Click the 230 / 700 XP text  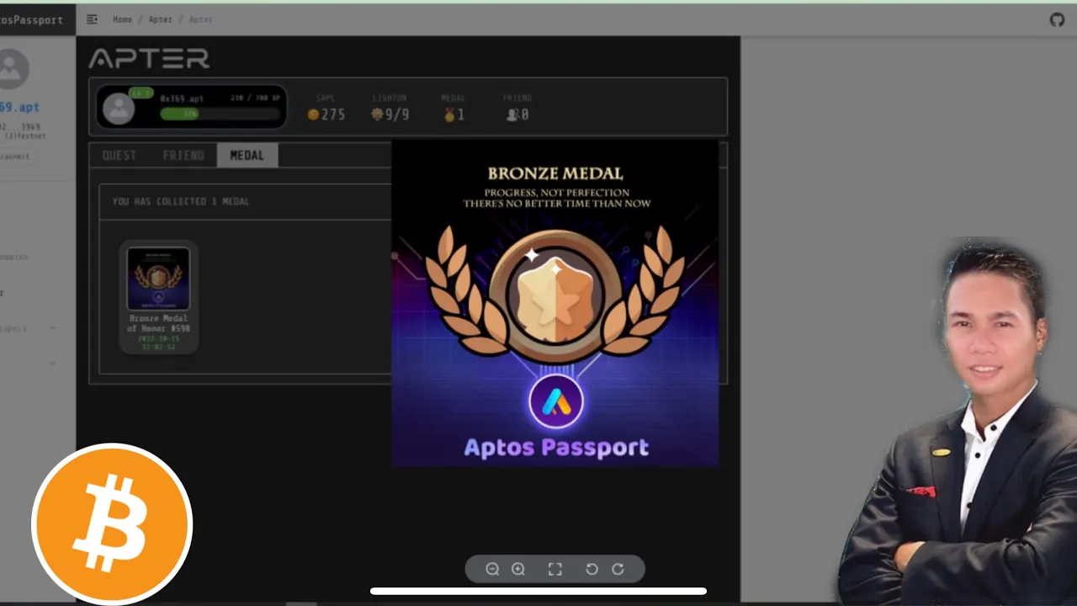point(255,98)
